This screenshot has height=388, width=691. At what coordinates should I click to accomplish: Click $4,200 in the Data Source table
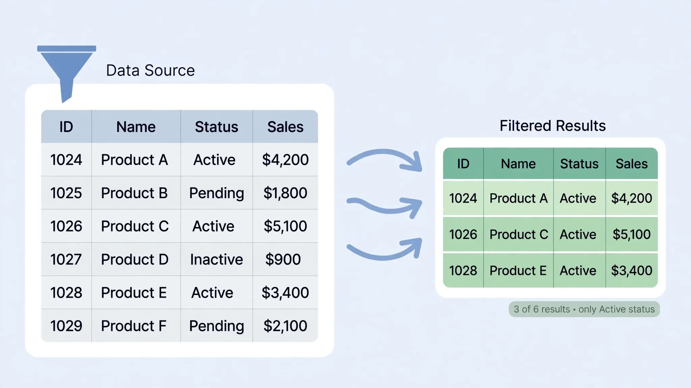coord(285,160)
